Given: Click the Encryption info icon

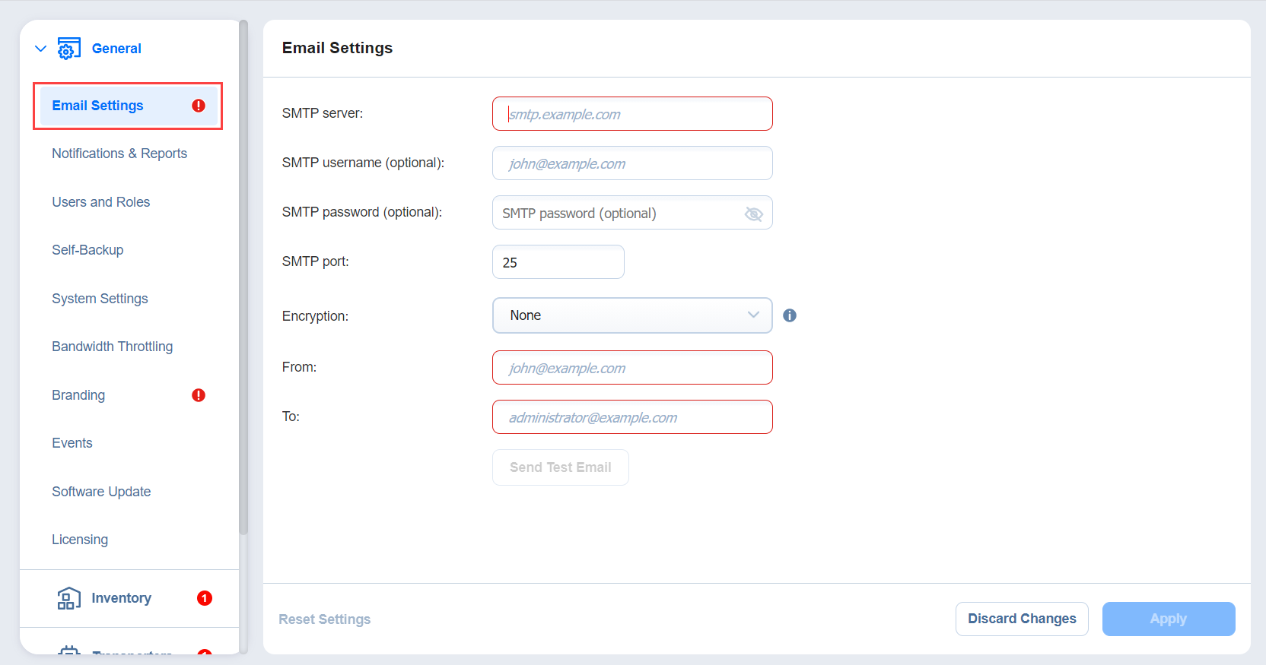Looking at the screenshot, I should point(790,315).
